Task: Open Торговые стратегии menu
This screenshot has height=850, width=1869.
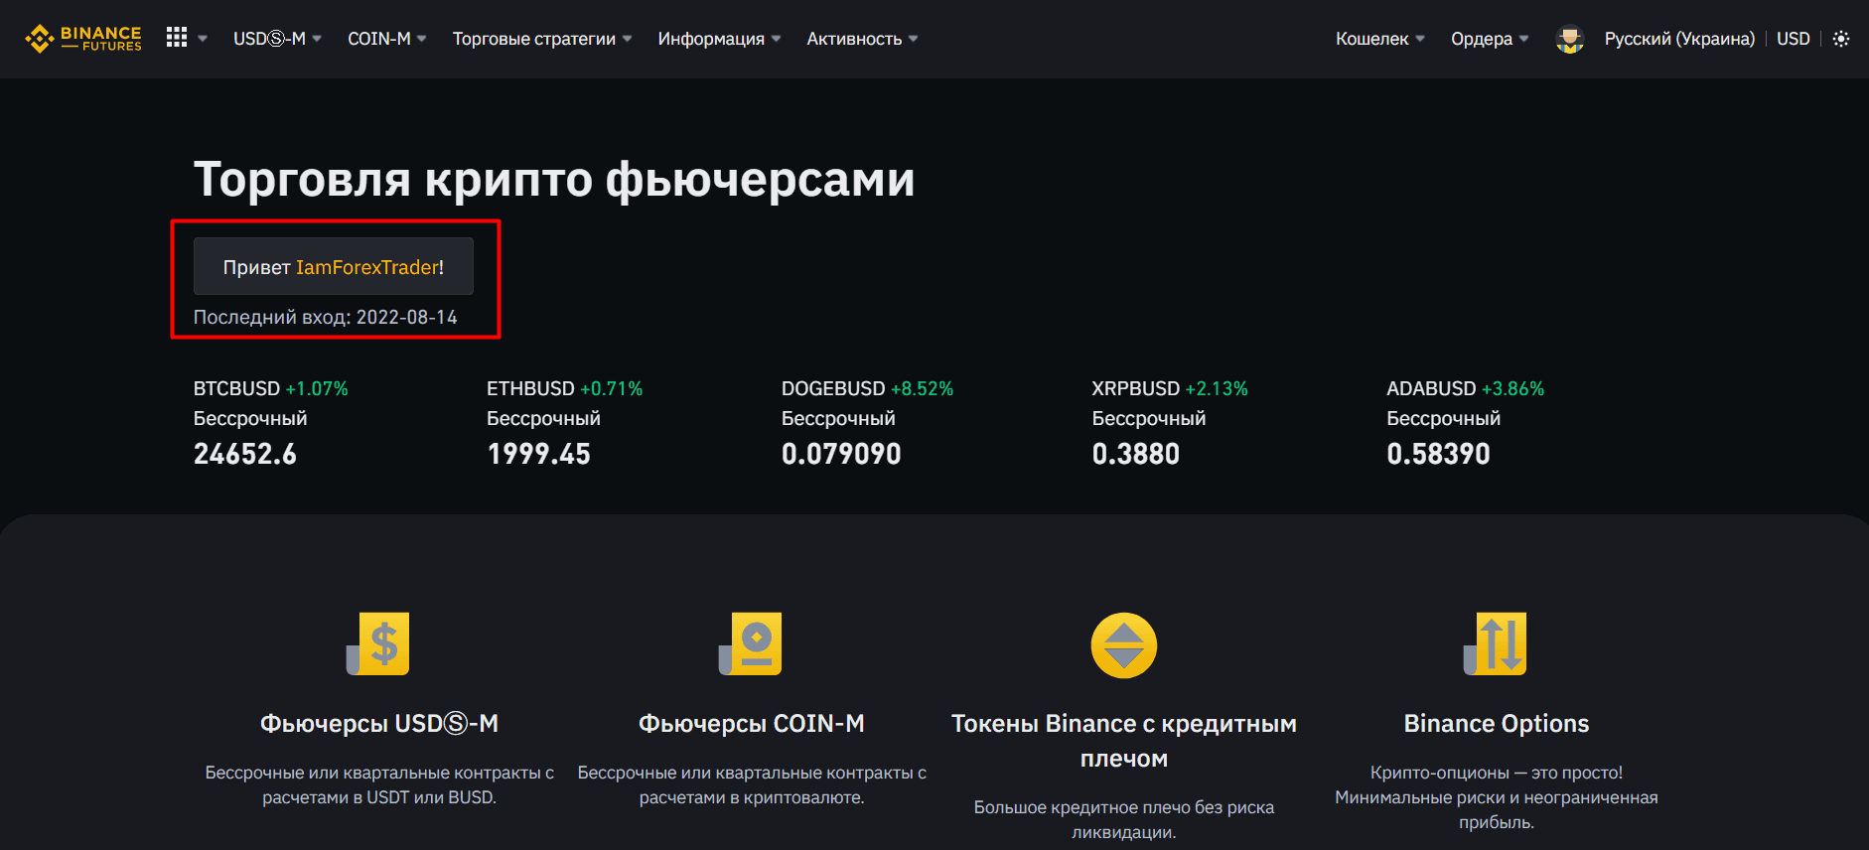Action: point(542,39)
